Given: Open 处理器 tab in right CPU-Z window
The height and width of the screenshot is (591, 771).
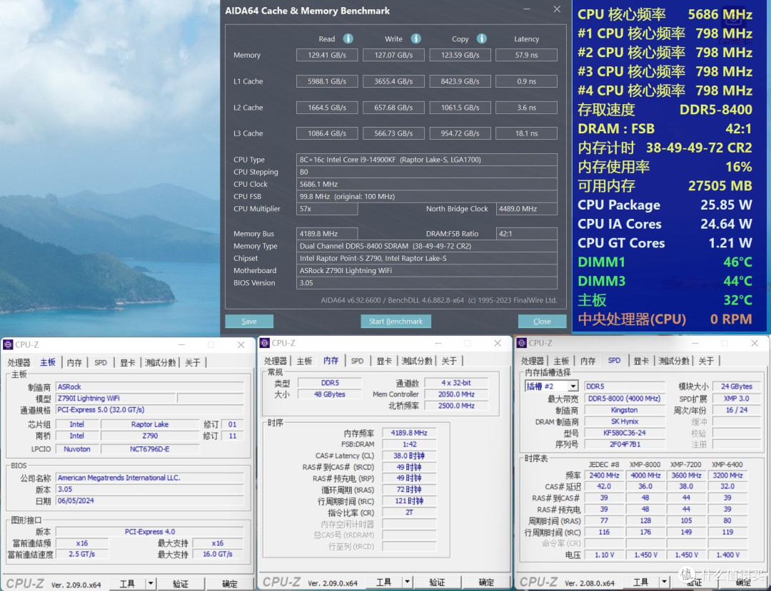Looking at the screenshot, I should 533,361.
